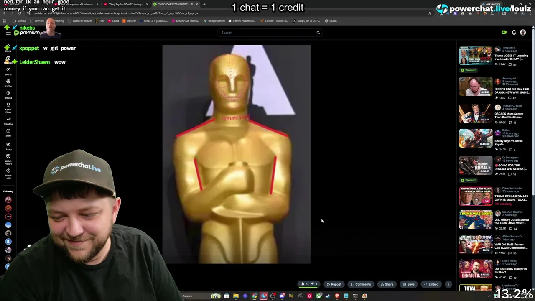Click the search magnifier icon

click(318, 33)
